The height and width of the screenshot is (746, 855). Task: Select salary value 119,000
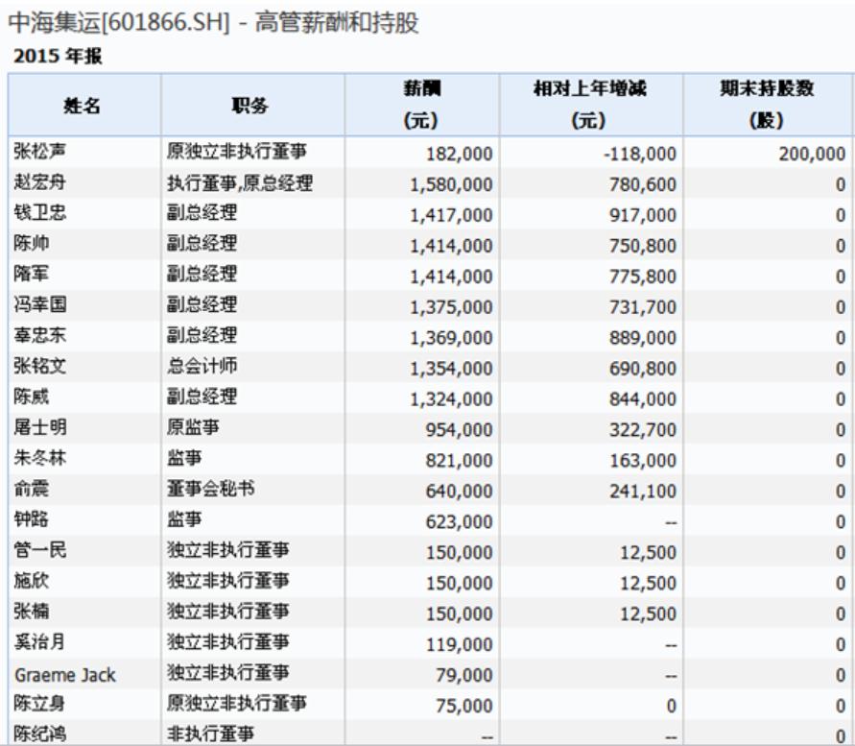(459, 644)
